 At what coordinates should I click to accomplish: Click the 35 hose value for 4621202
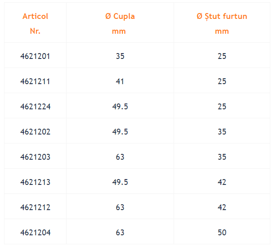tap(222, 132)
